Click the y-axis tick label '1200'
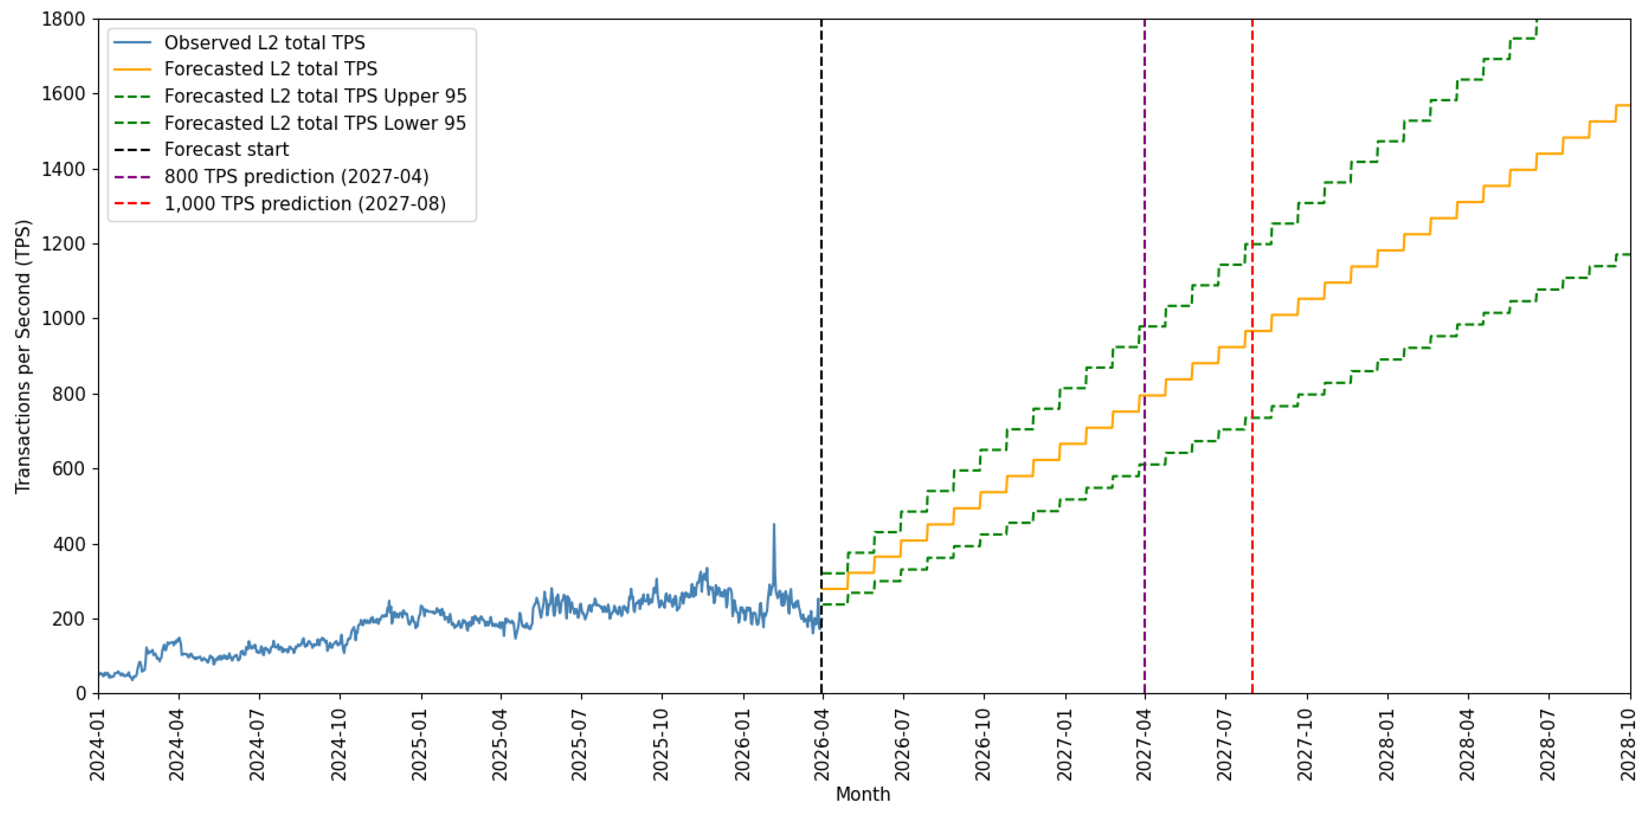Image resolution: width=1648 pixels, height=814 pixels. pyautogui.click(x=63, y=244)
